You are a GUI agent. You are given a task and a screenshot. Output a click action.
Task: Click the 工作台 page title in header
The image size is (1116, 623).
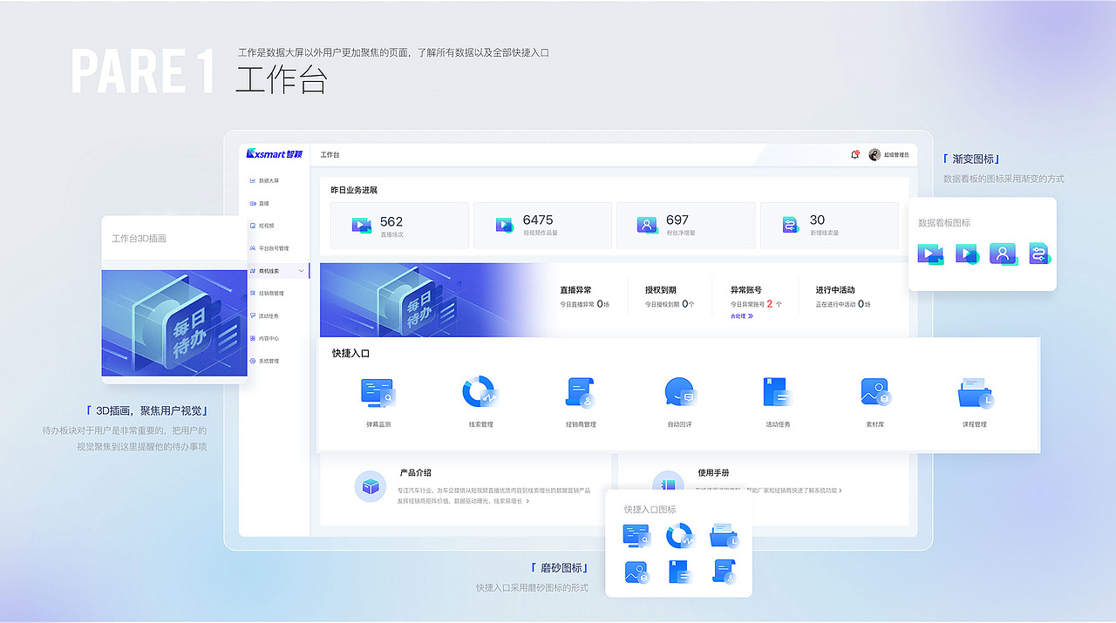pos(330,154)
